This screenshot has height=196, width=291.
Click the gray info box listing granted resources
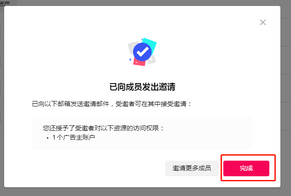pos(142,133)
